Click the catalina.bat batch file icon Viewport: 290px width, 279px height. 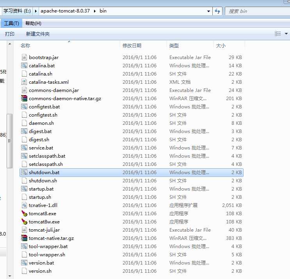click(x=24, y=65)
